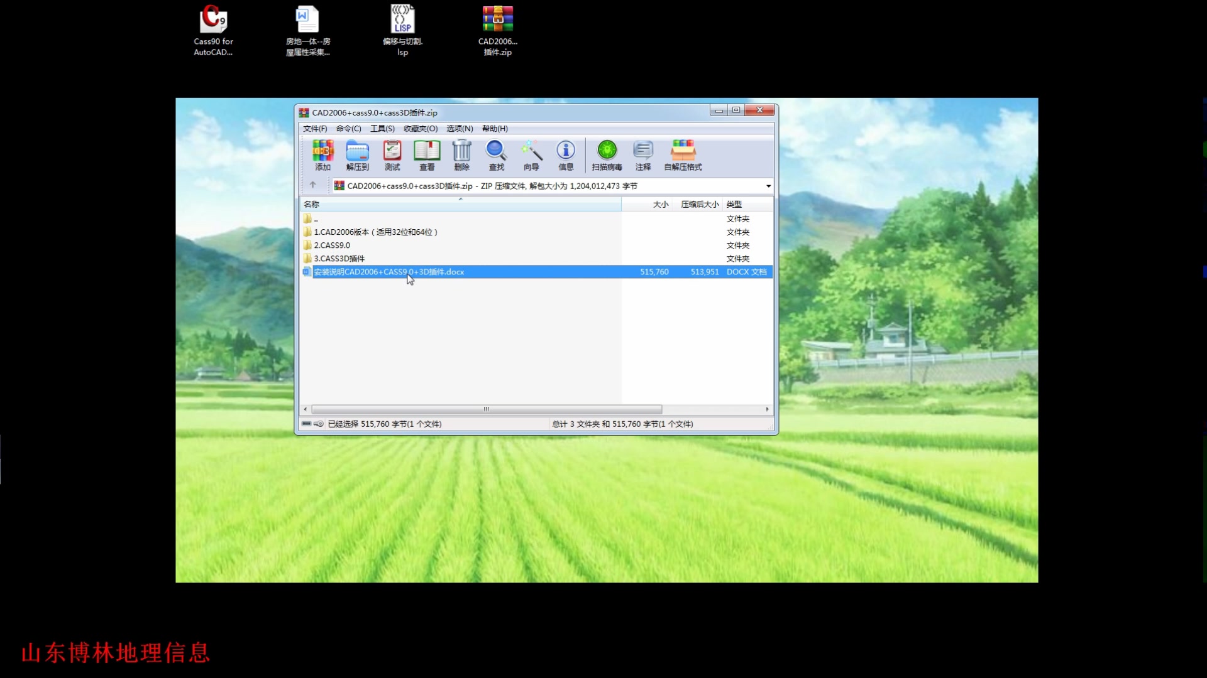
Task: Select folder 3.CASS3D插件
Action: point(536,259)
